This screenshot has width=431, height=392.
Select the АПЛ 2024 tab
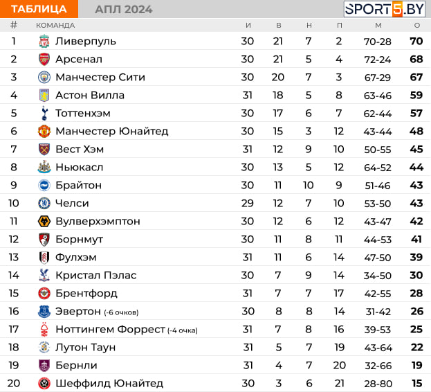(124, 10)
